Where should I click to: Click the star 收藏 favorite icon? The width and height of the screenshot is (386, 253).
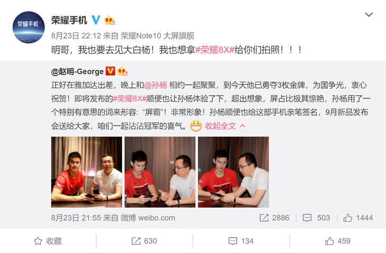pyautogui.click(x=38, y=241)
